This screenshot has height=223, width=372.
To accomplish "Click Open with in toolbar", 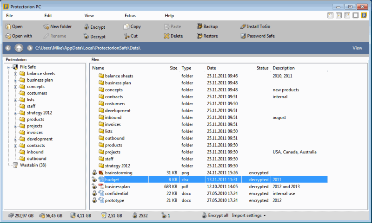I will (x=19, y=36).
